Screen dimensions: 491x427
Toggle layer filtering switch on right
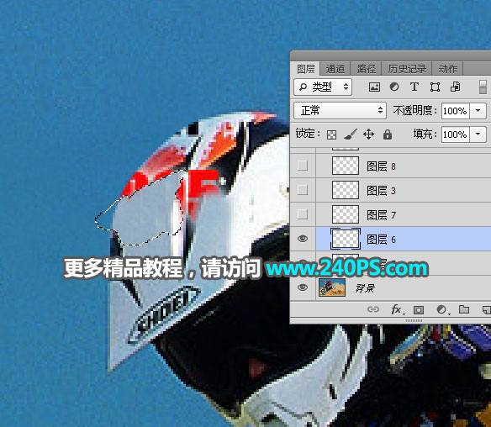[483, 87]
